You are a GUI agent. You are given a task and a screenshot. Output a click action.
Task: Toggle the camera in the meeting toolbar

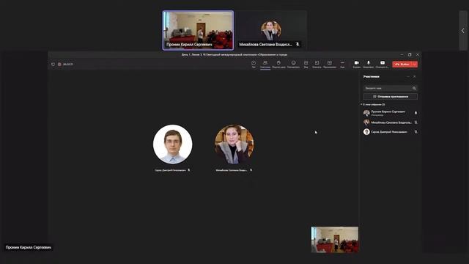coord(357,64)
